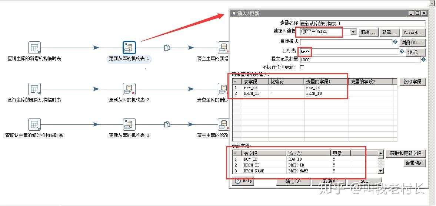
Task: Toggle the 不执行任何更新 checkbox
Action: tap(302, 67)
